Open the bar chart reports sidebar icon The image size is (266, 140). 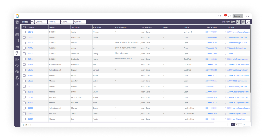pyautogui.click(x=17, y=84)
